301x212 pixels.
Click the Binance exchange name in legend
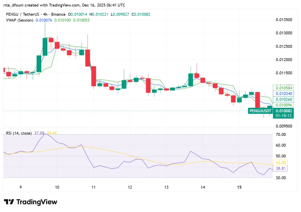[58, 14]
